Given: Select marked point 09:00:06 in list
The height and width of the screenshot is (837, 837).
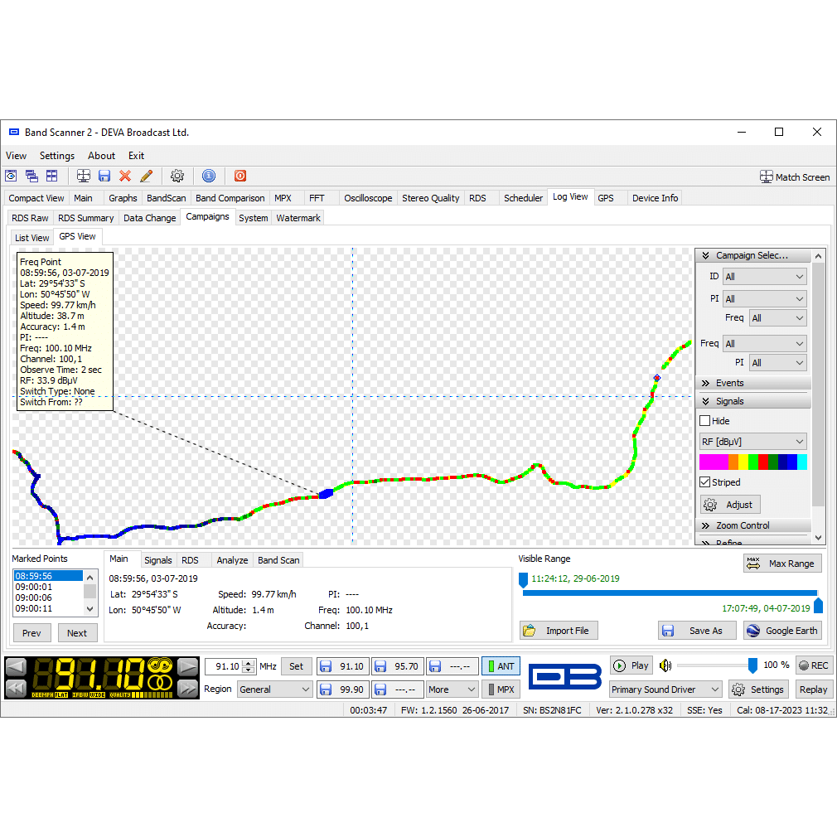Looking at the screenshot, I should pos(34,598).
